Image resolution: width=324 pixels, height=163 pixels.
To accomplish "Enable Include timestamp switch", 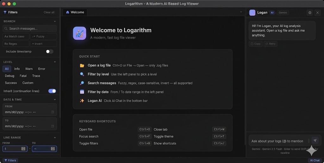I will [x=50, y=51].
